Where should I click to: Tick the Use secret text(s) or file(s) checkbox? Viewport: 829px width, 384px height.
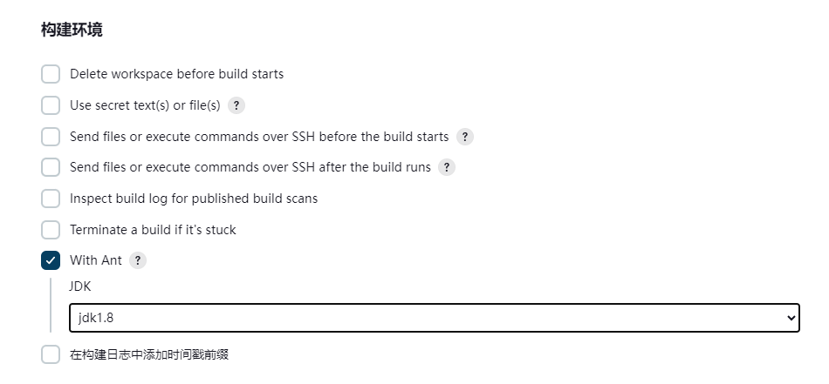point(51,105)
